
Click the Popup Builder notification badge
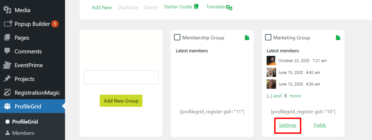(55, 24)
